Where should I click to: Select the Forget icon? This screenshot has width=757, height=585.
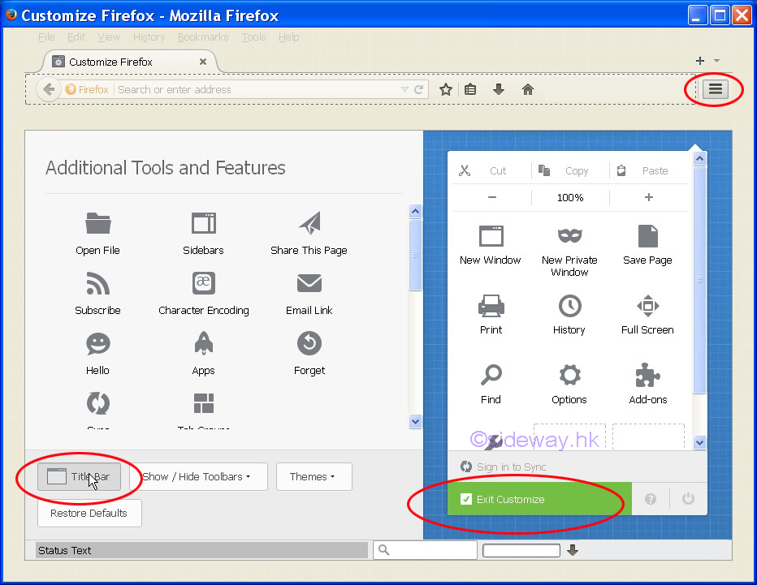[309, 343]
